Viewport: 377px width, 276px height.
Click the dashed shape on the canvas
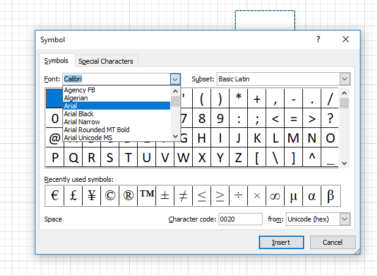[x=265, y=20]
